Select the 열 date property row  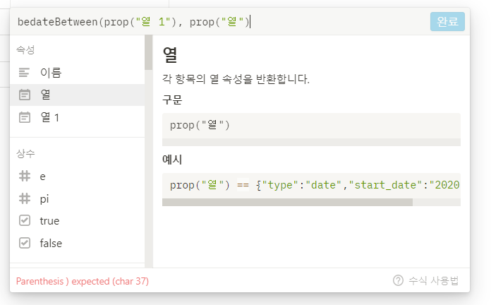click(x=78, y=95)
